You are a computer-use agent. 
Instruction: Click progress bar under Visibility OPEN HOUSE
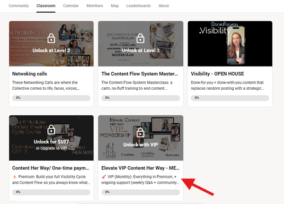tap(230, 98)
